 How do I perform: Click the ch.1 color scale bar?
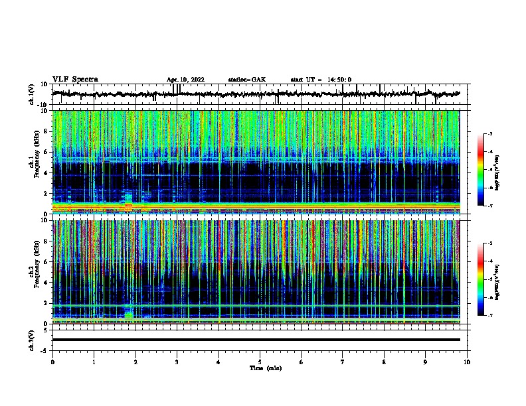(x=481, y=170)
